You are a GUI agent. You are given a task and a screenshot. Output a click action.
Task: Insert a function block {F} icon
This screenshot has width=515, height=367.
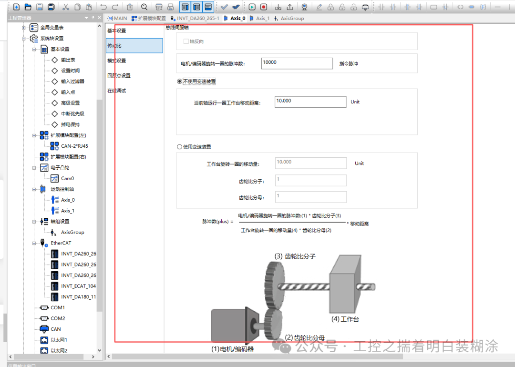[483, 7]
